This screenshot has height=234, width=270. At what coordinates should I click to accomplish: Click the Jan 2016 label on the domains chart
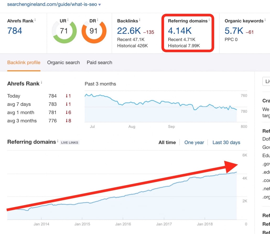pos(123,224)
